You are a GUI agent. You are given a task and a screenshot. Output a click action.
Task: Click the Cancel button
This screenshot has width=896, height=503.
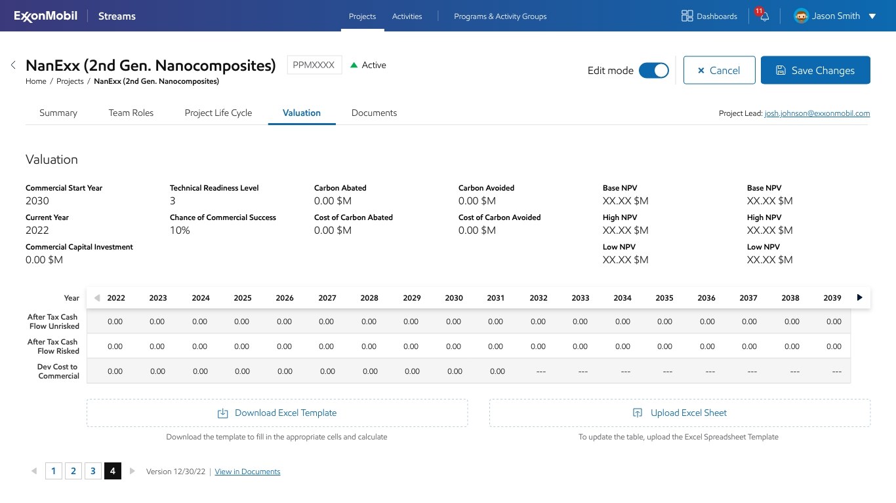pyautogui.click(x=719, y=70)
